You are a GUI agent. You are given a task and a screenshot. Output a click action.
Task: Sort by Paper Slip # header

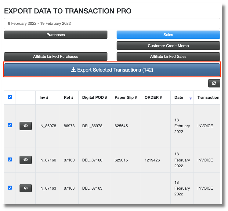[126, 98]
